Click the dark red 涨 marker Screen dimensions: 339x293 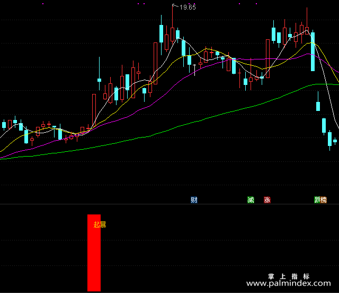tap(267, 200)
